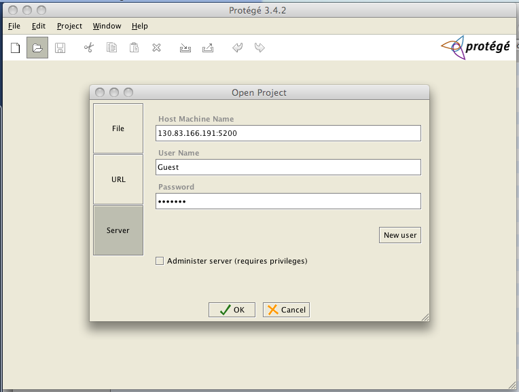Click the Paste clipboard icon
This screenshot has width=519, height=392.
pos(135,48)
